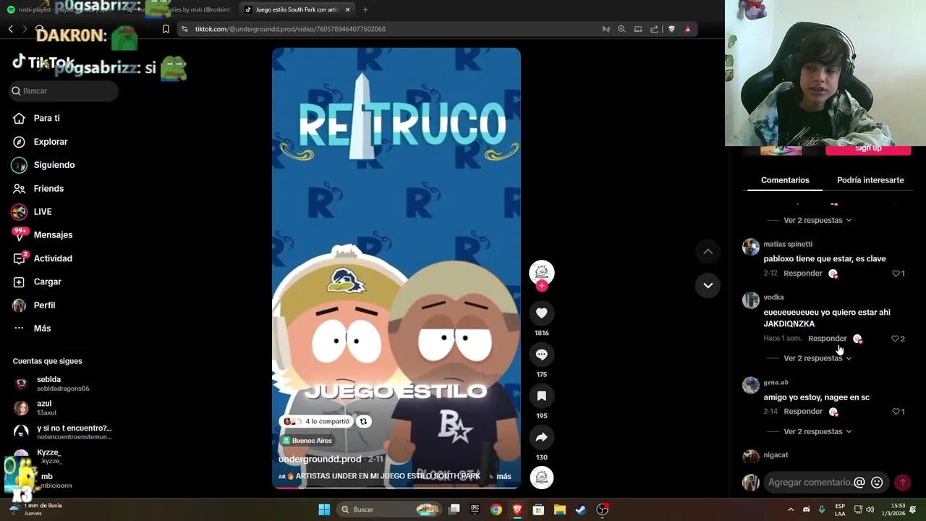
Task: Share video using the arrow icon
Action: 541,437
